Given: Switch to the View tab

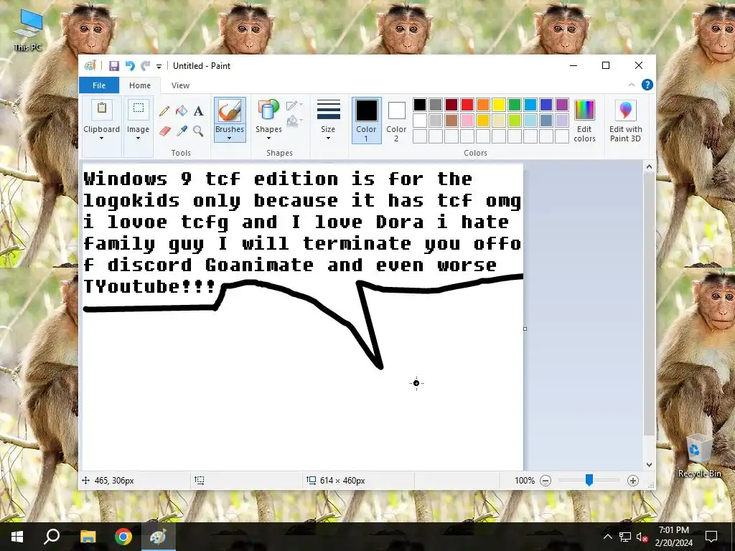Looking at the screenshot, I should [x=180, y=85].
